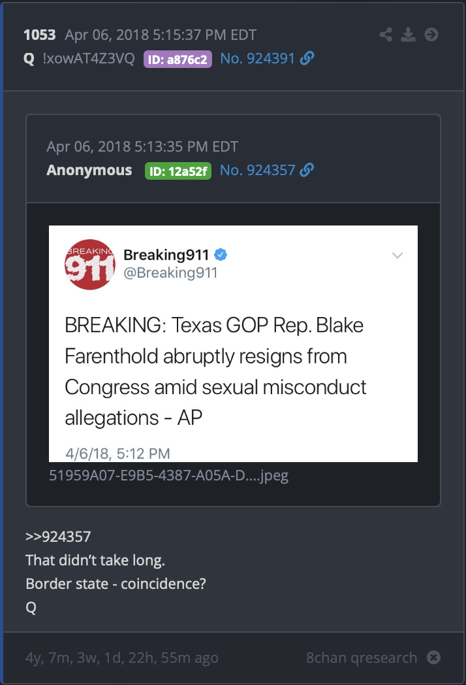466x685 pixels.
Task: Open the post No. 924391 link
Action: tap(258, 59)
